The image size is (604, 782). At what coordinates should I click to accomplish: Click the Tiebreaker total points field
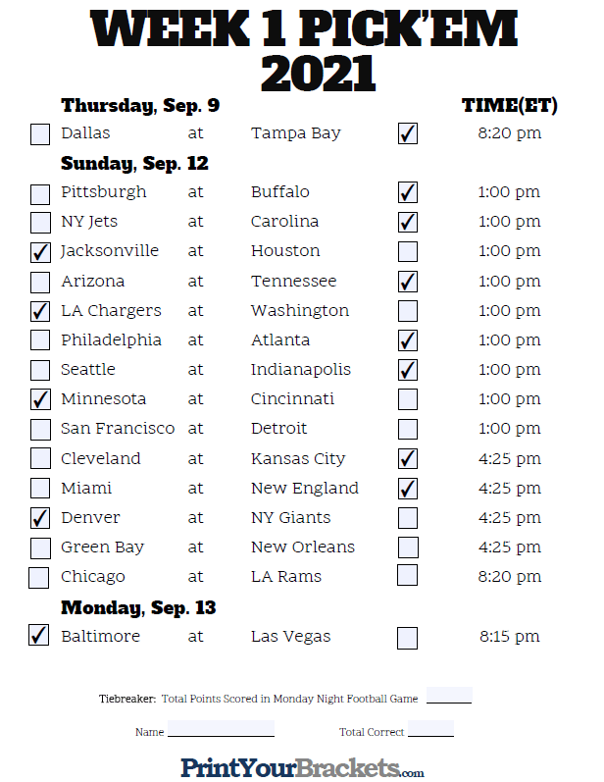pyautogui.click(x=449, y=696)
